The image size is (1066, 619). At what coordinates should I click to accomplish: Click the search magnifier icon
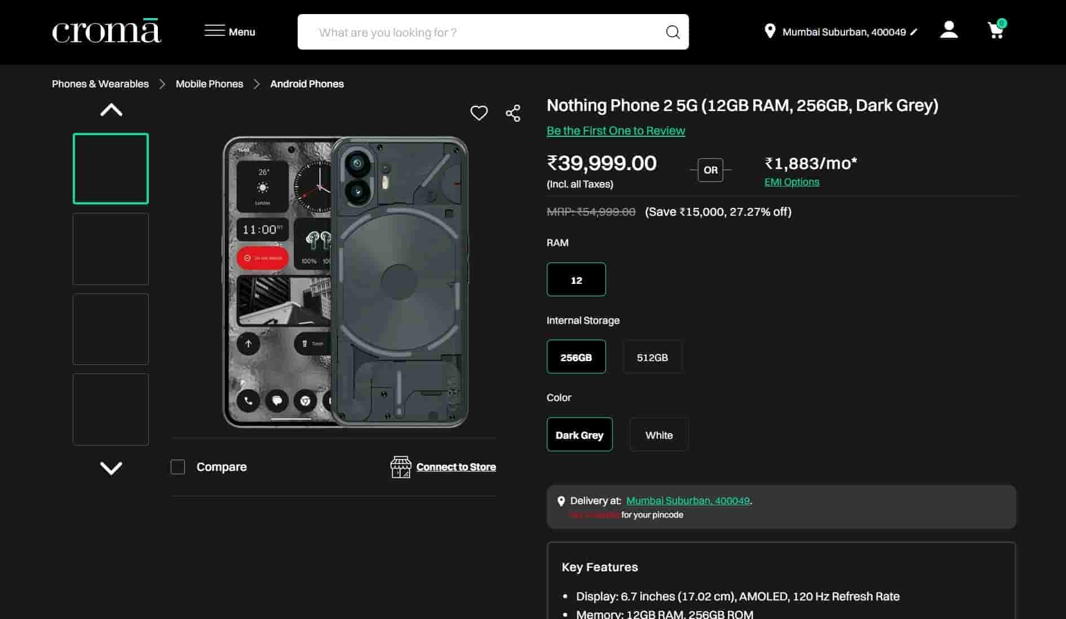coord(673,32)
